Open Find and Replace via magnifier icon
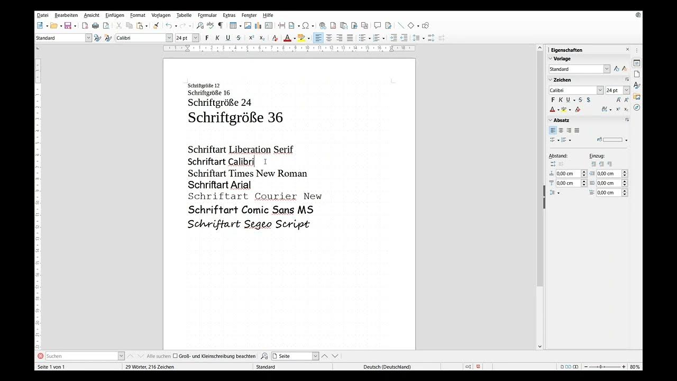 tap(200, 25)
